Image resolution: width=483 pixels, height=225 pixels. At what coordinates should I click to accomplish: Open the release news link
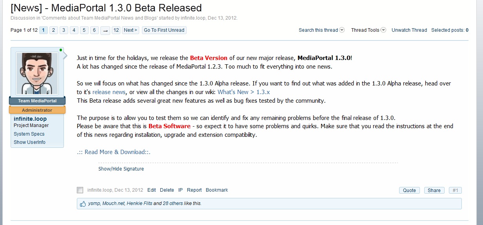109,92
